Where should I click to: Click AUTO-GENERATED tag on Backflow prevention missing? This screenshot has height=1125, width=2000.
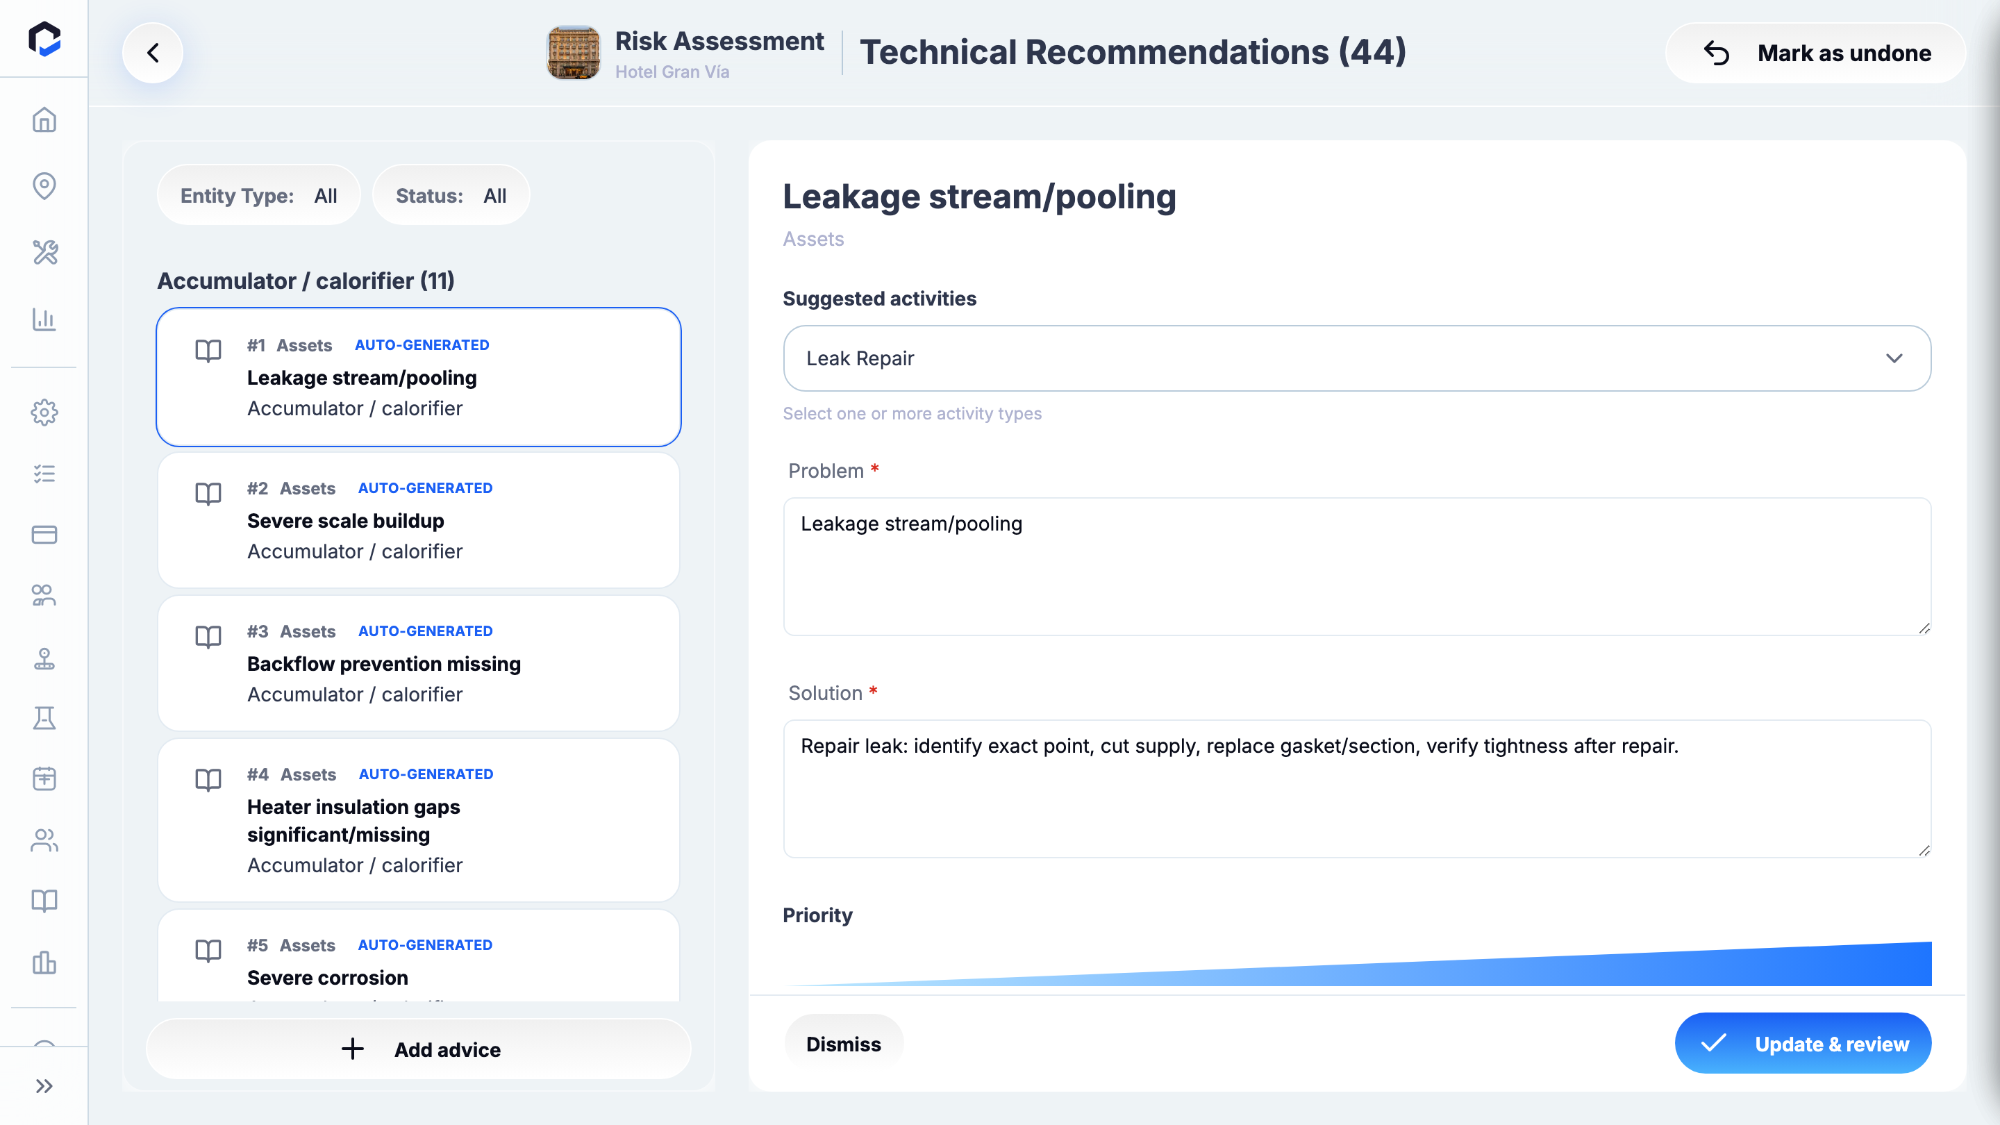click(426, 631)
